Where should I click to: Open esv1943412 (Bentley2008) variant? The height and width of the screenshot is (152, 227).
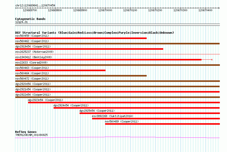pyautogui.click(x=34, y=57)
